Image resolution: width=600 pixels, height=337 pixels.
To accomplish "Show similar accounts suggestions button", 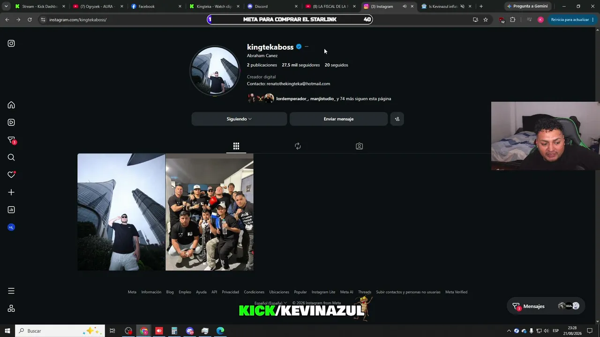I will 397,119.
